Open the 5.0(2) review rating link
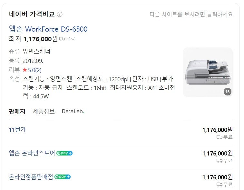This screenshot has height=190, width=244. (35, 70)
